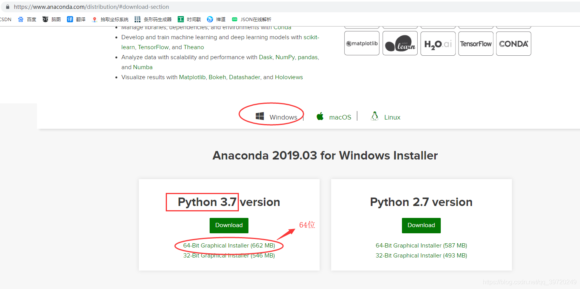Open the pandas link
Viewport: 580px width, 289px height.
click(x=308, y=57)
